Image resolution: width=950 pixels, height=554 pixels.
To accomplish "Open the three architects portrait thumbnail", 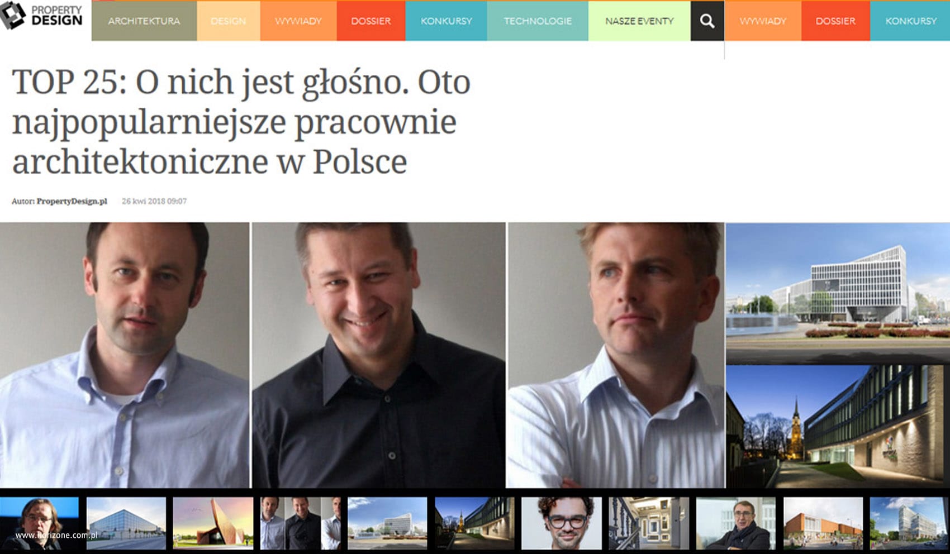I will (x=300, y=523).
